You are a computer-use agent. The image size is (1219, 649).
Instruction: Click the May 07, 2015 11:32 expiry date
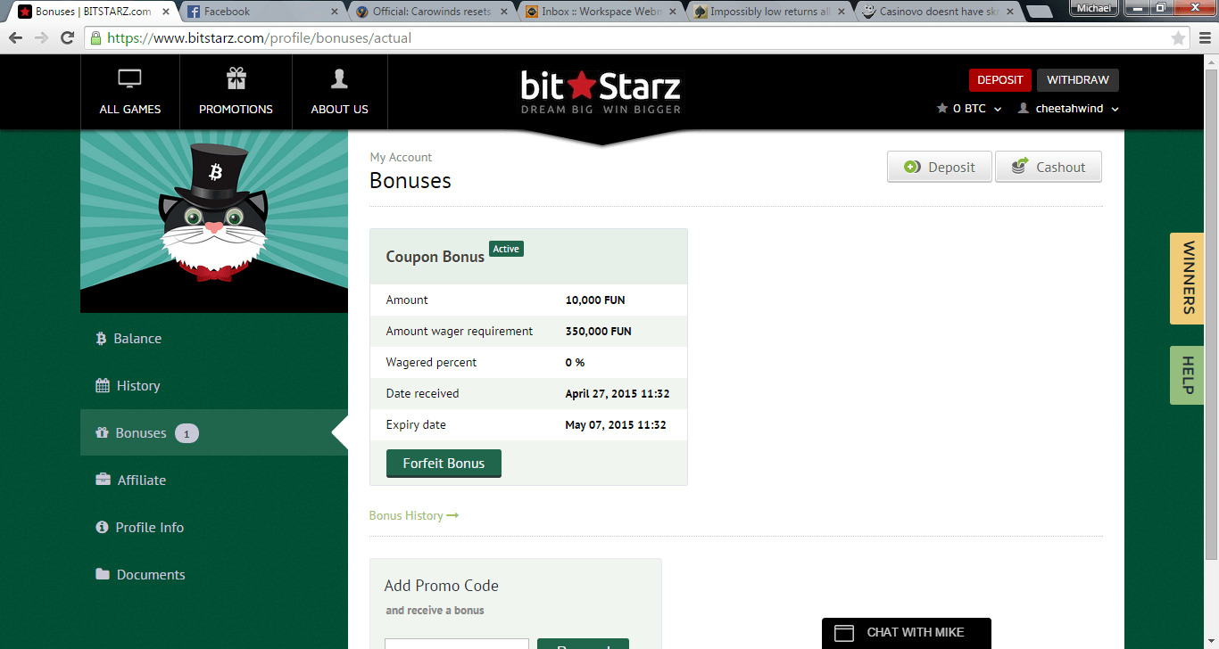(616, 425)
